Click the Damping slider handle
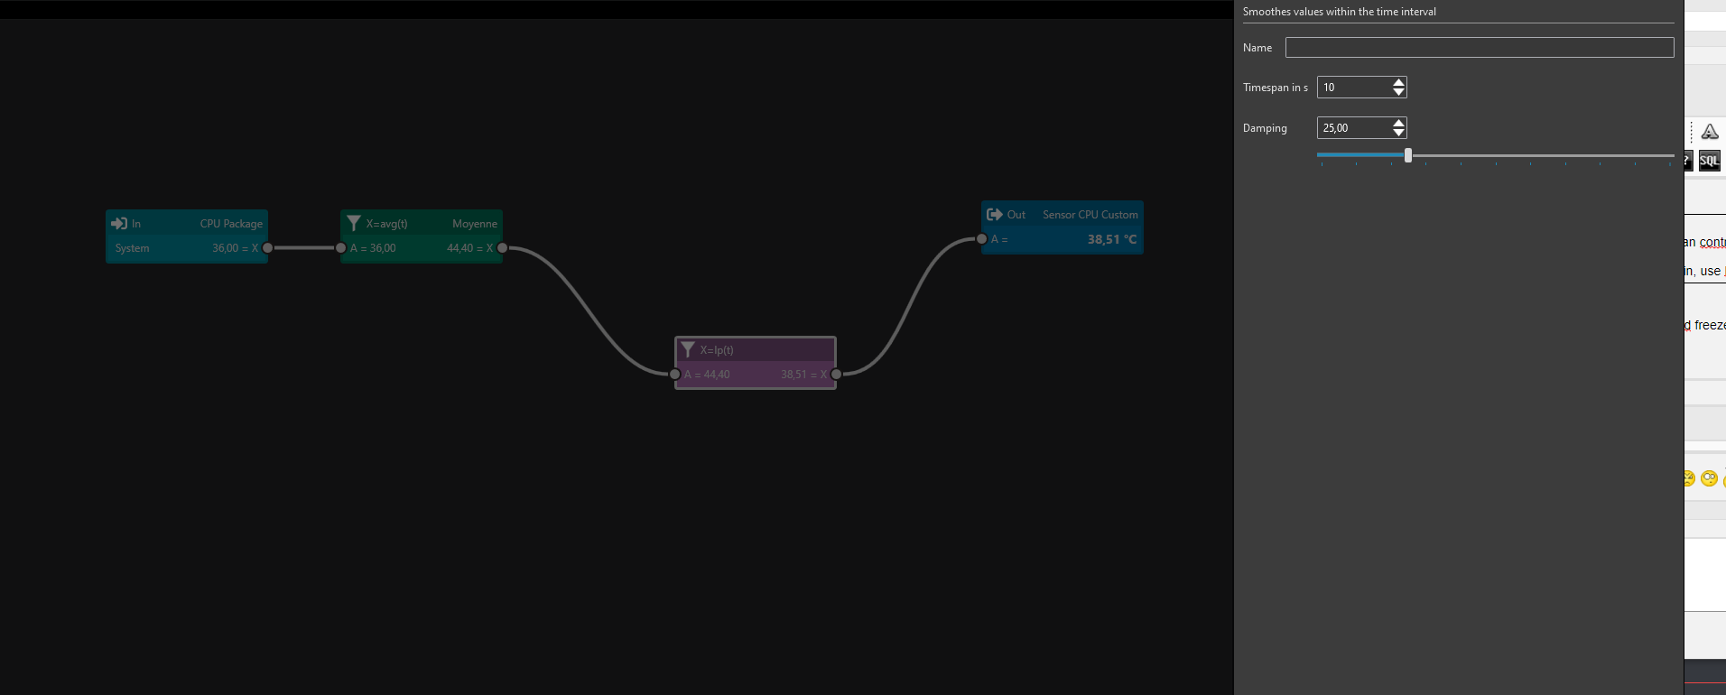This screenshot has width=1726, height=695. [x=1408, y=155]
